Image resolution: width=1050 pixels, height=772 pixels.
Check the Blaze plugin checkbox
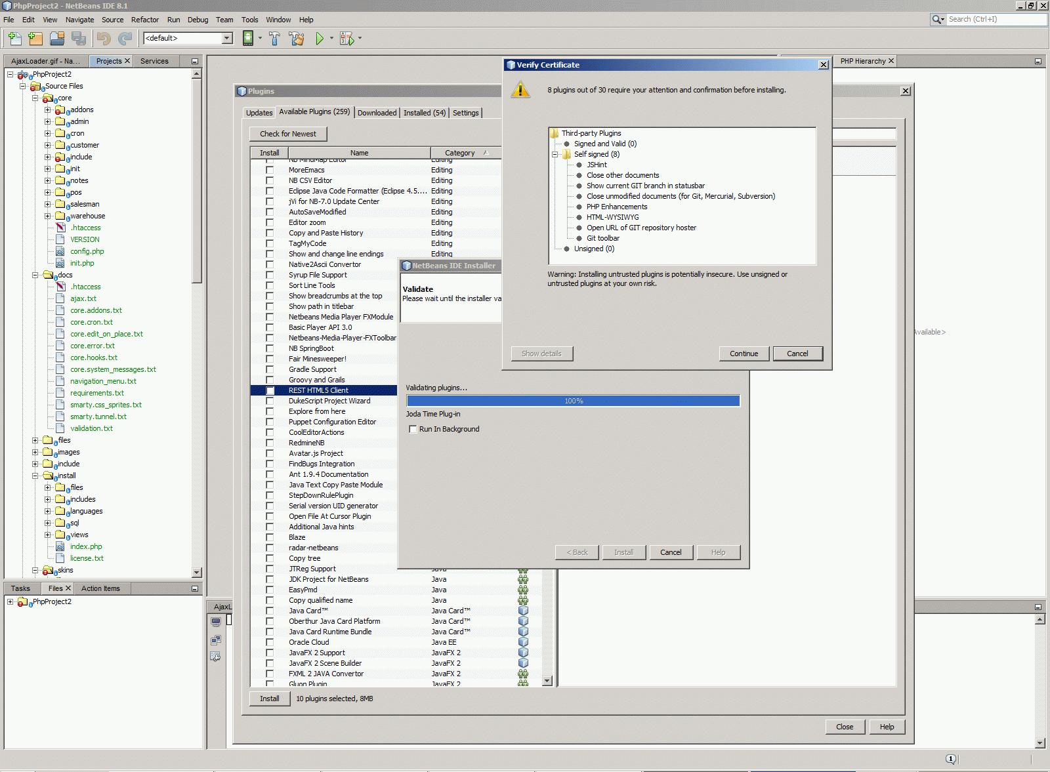270,537
